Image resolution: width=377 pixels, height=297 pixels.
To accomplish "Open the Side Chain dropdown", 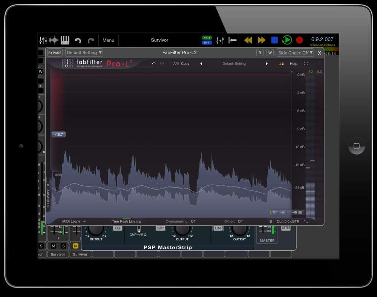I will 296,53.
